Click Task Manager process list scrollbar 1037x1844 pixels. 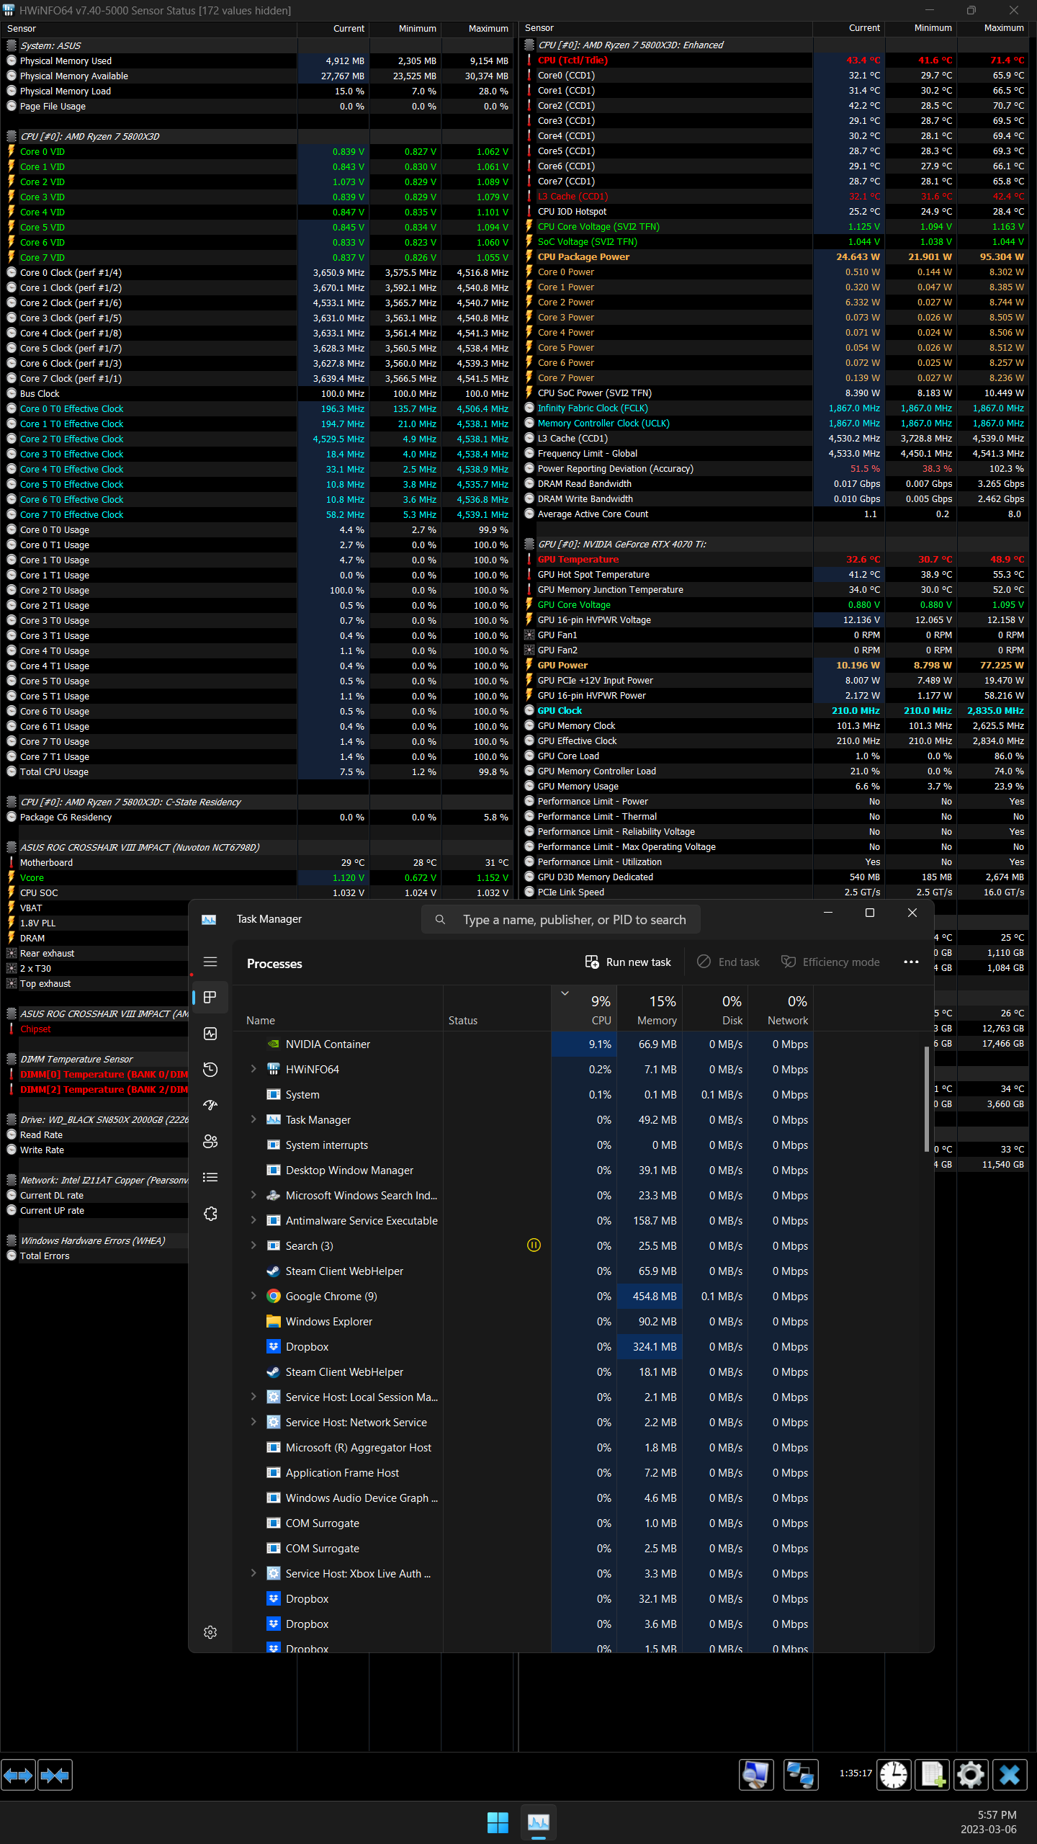tap(927, 1099)
